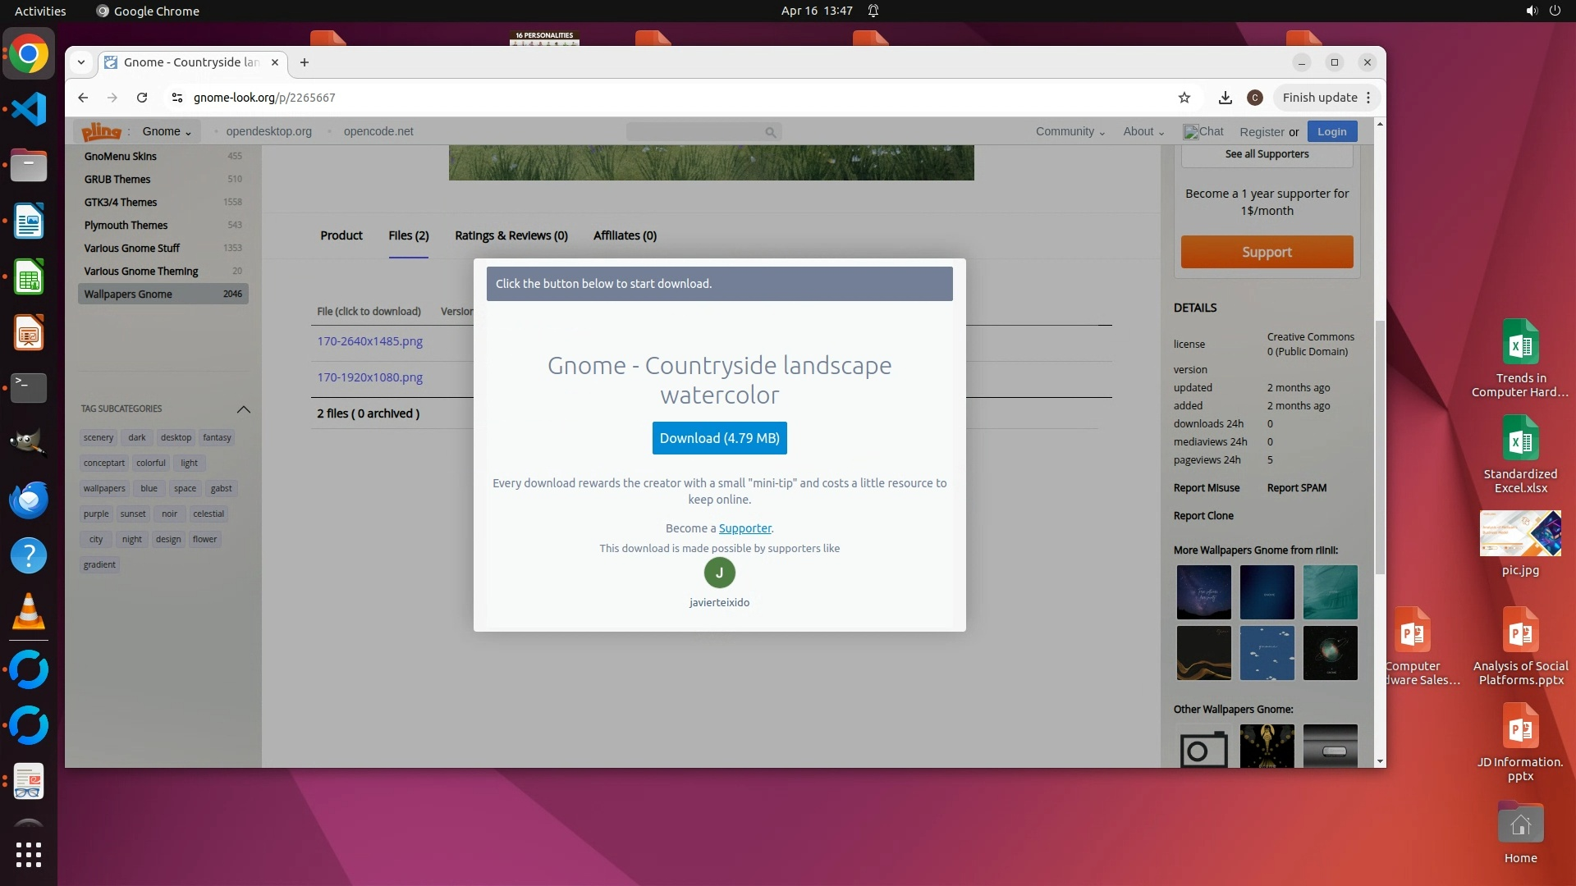Switch to the Product tab

click(x=341, y=235)
